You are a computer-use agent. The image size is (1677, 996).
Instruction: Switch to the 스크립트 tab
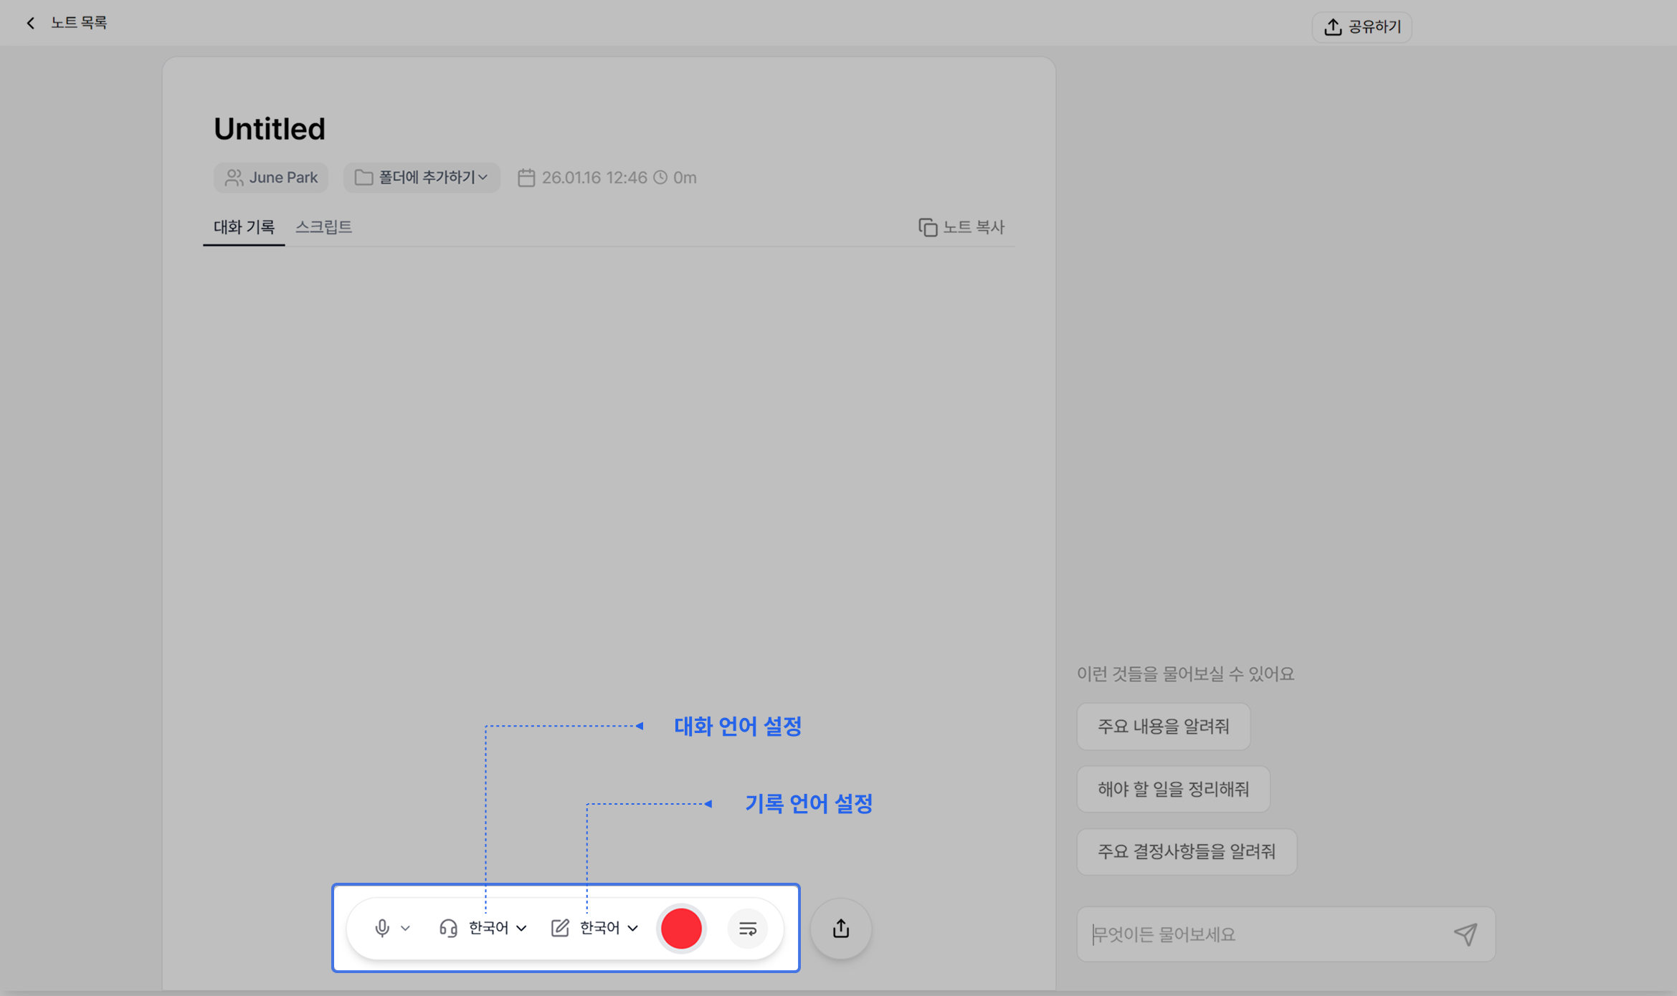click(323, 227)
